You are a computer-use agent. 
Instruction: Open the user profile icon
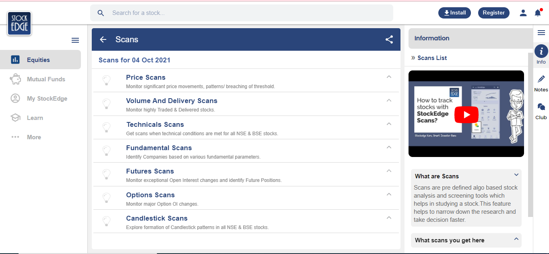(523, 13)
